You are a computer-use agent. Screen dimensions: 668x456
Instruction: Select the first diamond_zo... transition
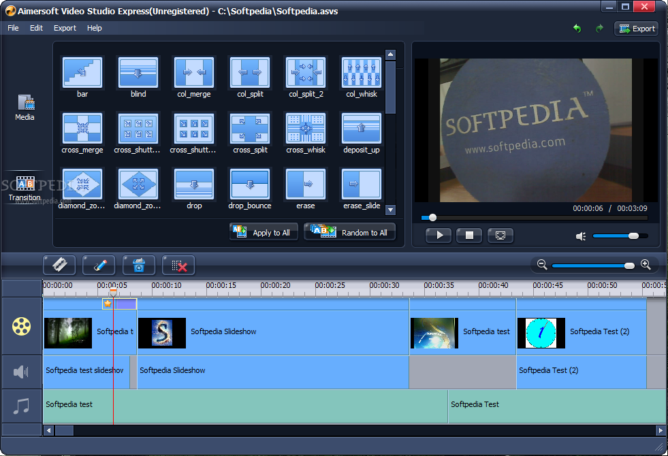click(82, 184)
